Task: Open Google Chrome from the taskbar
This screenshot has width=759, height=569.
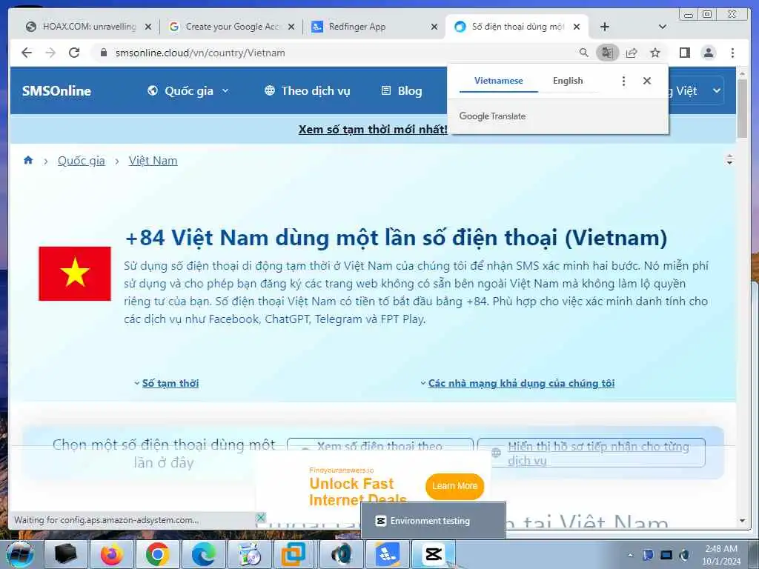Action: coord(157,554)
